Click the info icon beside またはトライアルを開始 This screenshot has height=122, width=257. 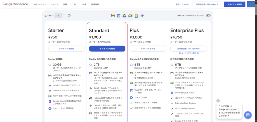click(198, 53)
